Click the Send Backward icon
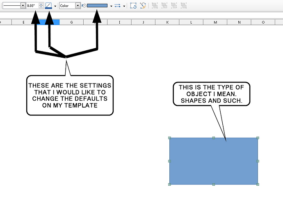Viewport: 283px width, 198px height. point(174,6)
